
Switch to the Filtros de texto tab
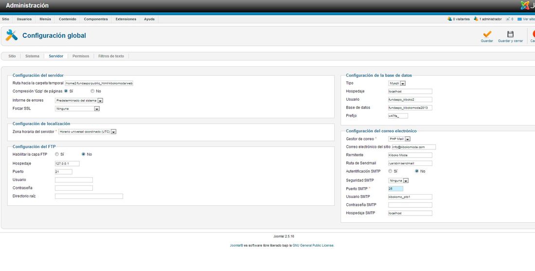click(111, 56)
